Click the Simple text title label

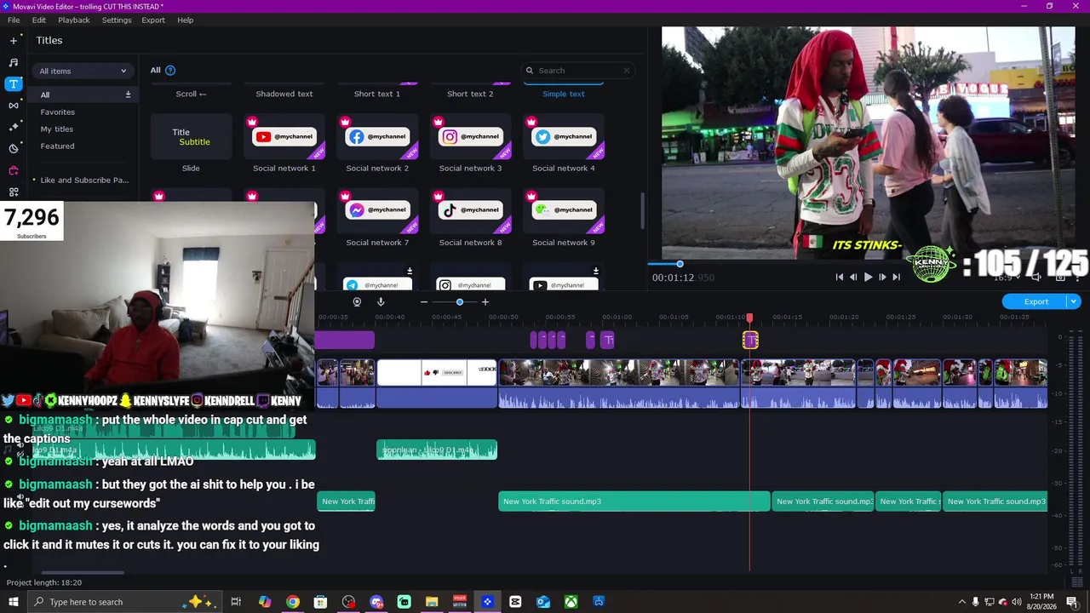tap(564, 94)
